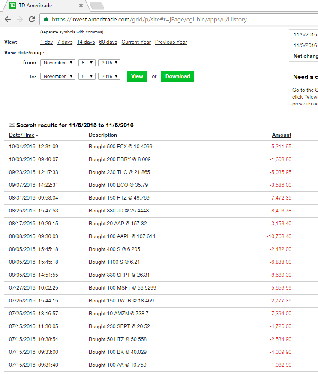Click the address bar URL
Viewport: 318px width, 374px height.
tap(149, 19)
